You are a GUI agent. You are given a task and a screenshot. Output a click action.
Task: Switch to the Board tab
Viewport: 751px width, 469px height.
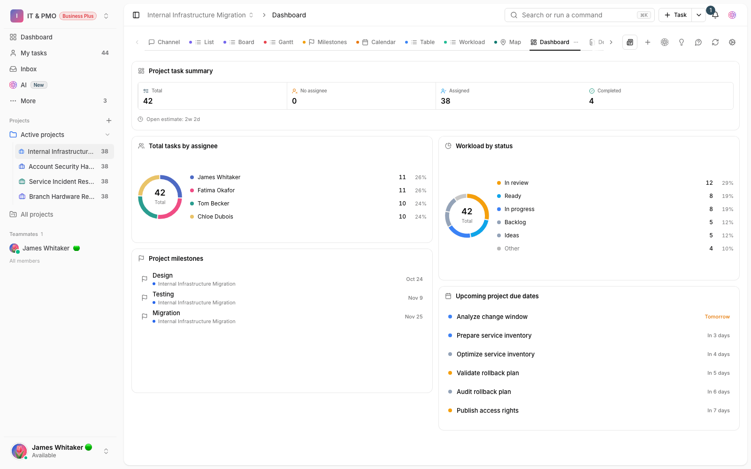(x=238, y=42)
